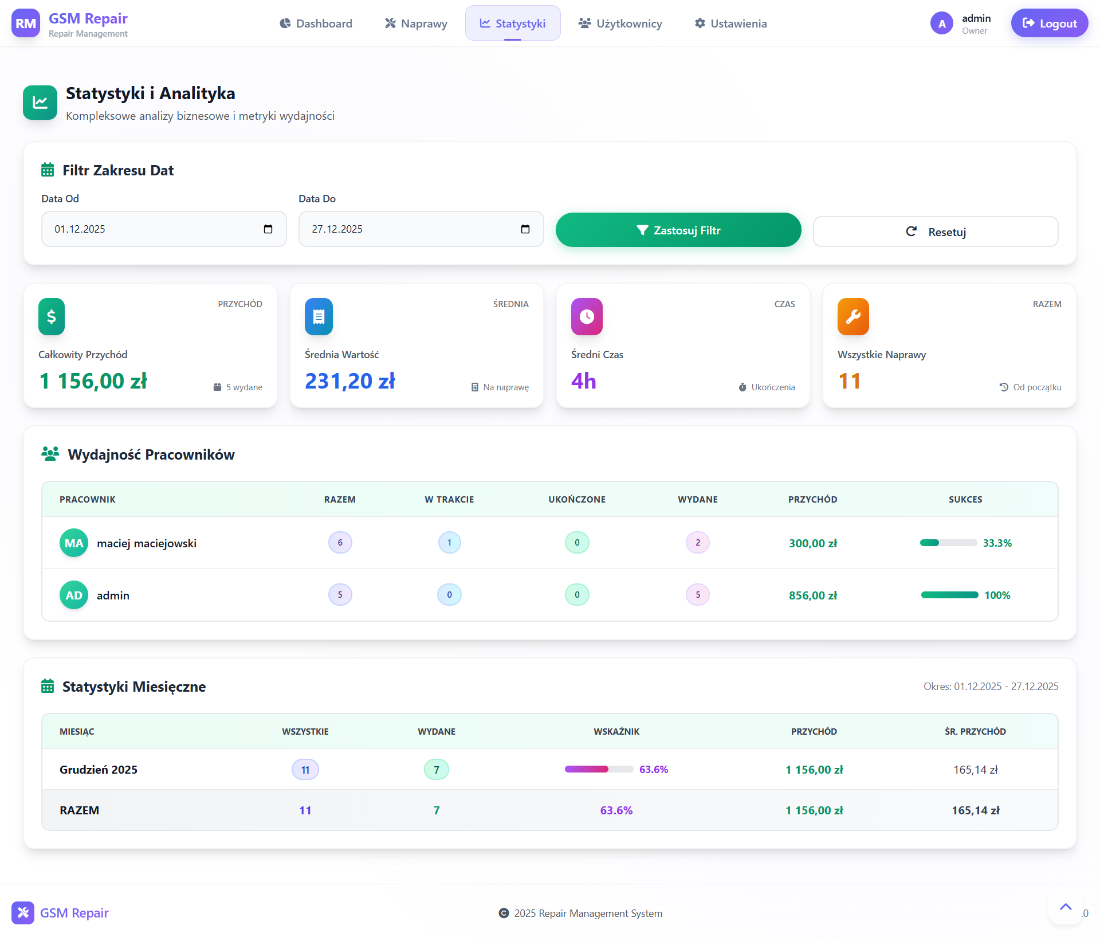1100x941 pixels.
Task: Click the ŚR. PRZYCHÓD column header
Action: click(976, 731)
